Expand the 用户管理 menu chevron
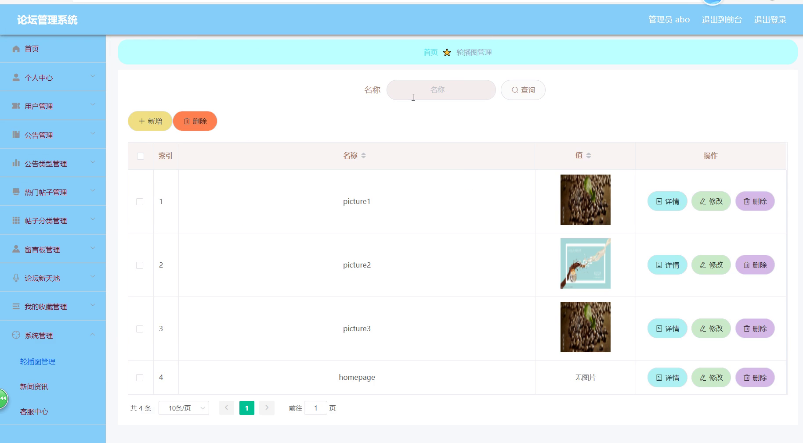The height and width of the screenshot is (443, 803). tap(93, 104)
